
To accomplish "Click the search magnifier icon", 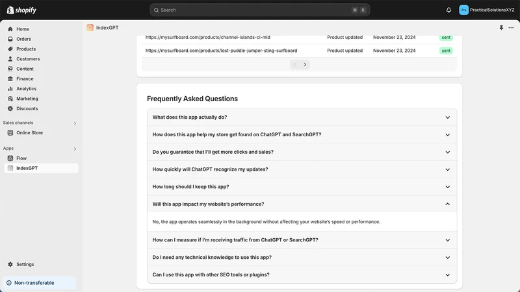I will pos(156,10).
